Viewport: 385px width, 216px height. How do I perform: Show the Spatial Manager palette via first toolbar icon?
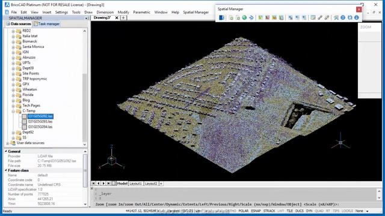221,17
